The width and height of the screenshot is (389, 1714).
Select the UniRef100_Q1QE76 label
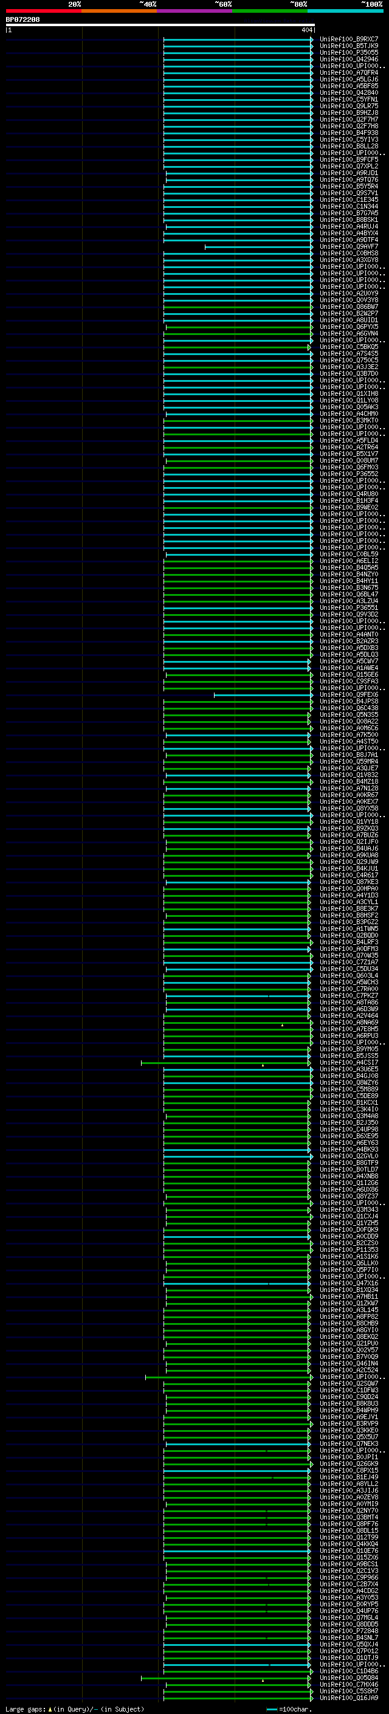349,1550
